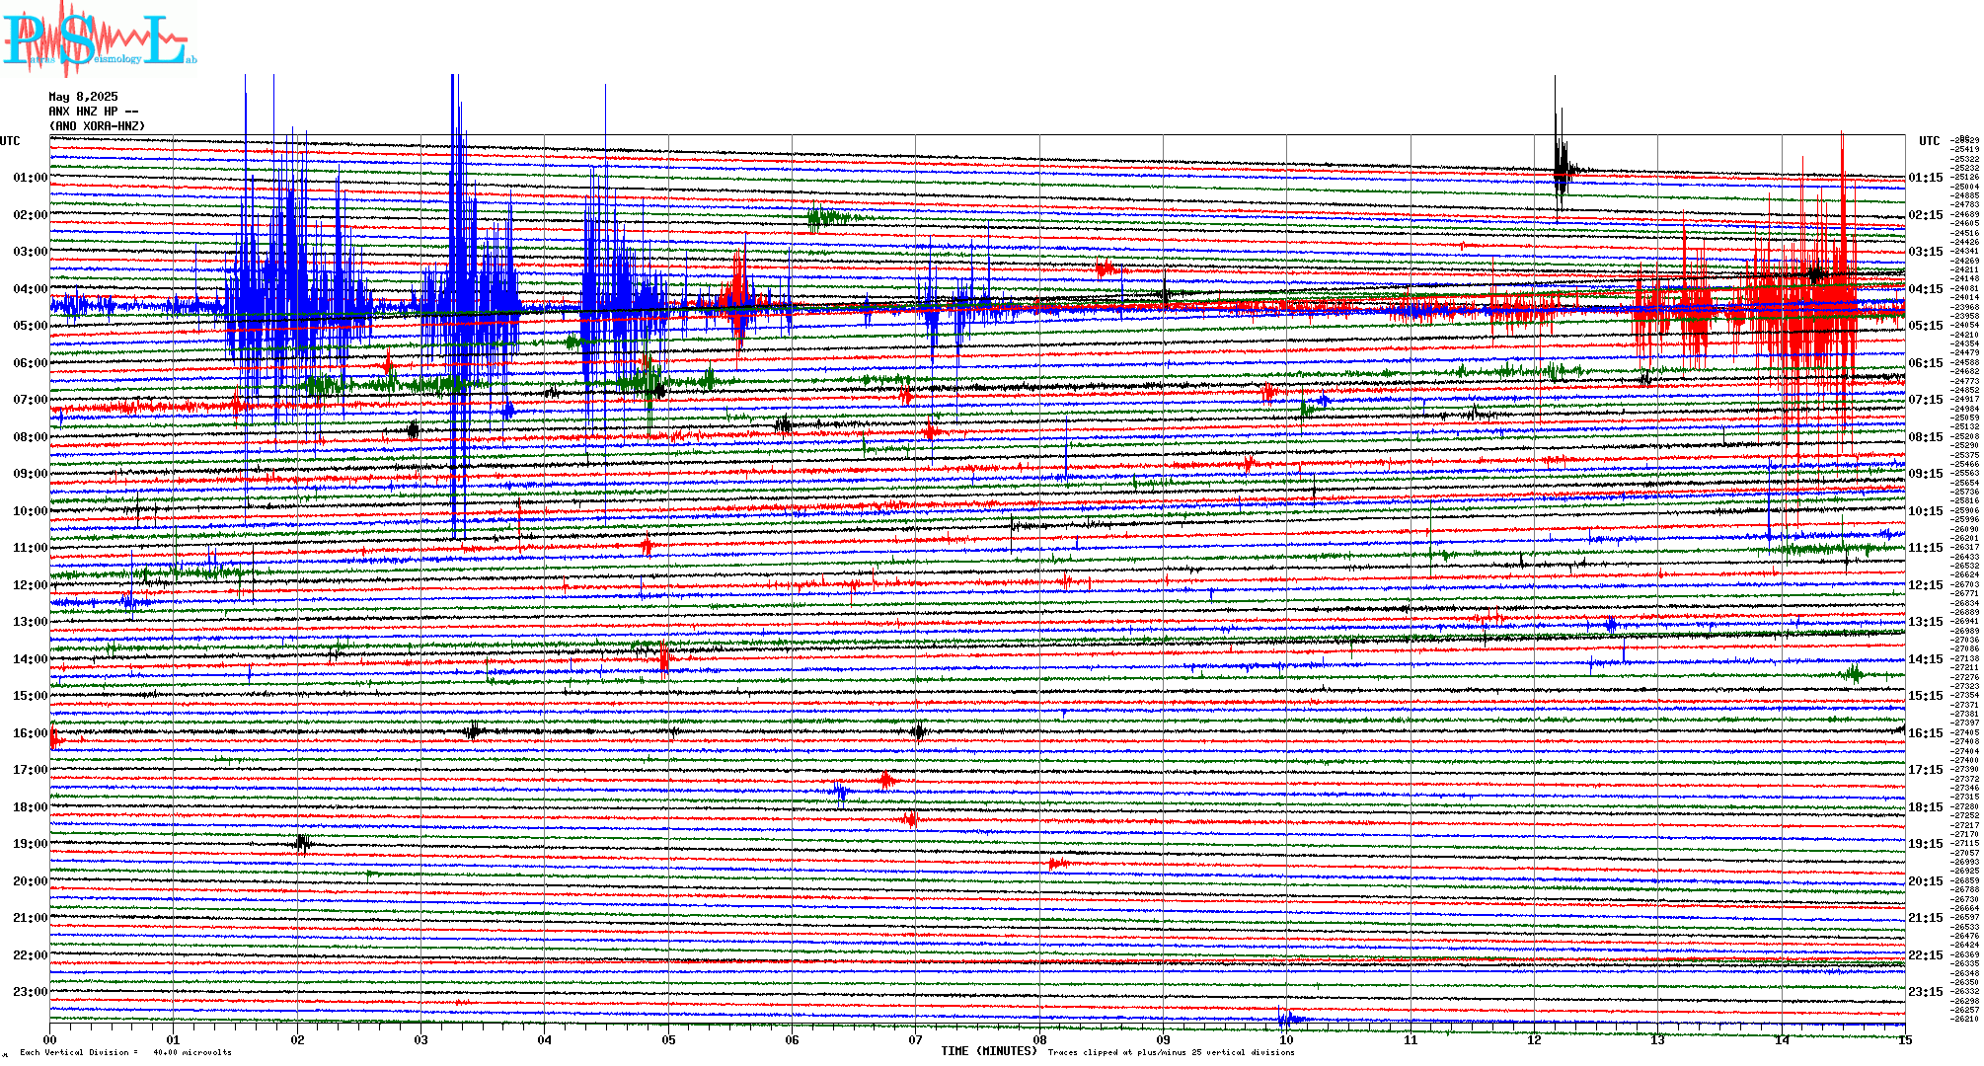Screen dimensions: 1984x1066
Task: Click the PSL seismology lab logo
Action: [100, 38]
